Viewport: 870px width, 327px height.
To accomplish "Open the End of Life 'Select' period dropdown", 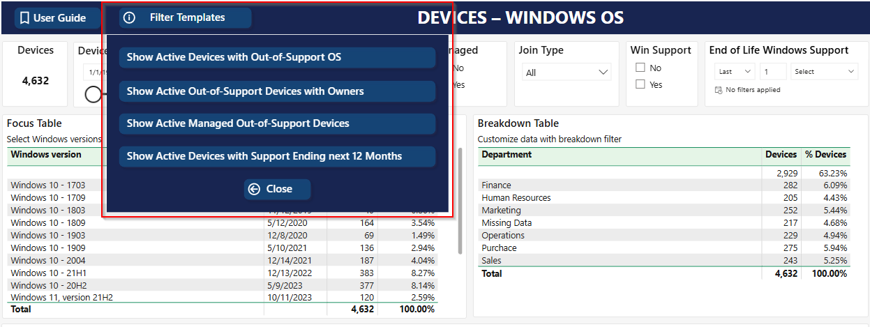I will 825,72.
